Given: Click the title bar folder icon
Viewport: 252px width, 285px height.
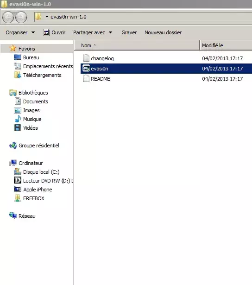Looking at the screenshot, I should pyautogui.click(x=4, y=4).
